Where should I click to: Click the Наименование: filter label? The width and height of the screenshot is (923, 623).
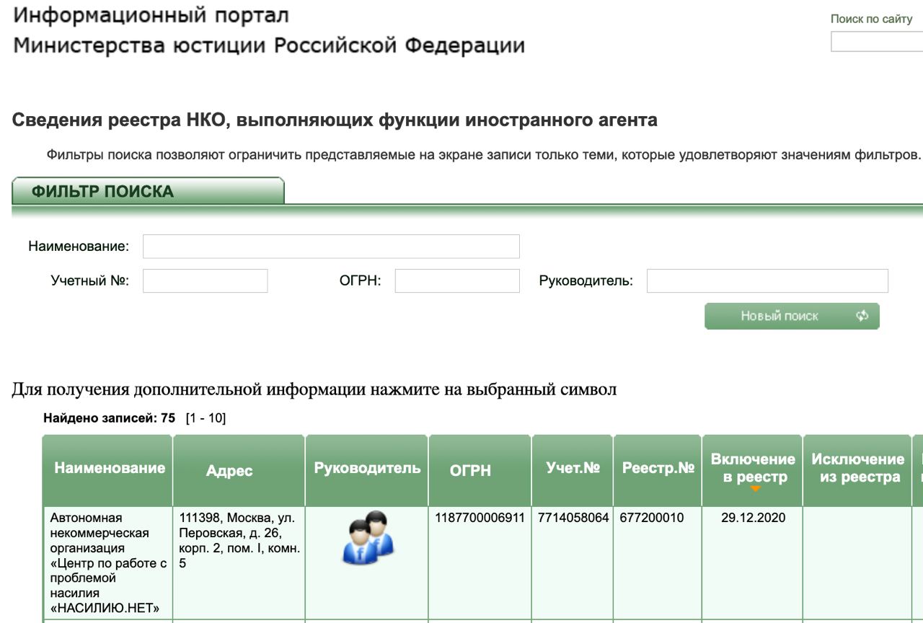(x=79, y=247)
